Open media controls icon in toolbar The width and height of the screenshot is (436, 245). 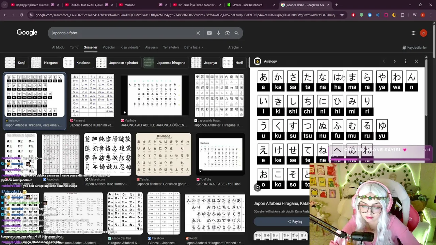[x=415, y=15]
